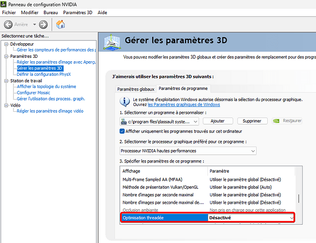Viewport: 316px width, 243px height.
Task: Click the Home icon in toolbar
Action: tap(61, 24)
